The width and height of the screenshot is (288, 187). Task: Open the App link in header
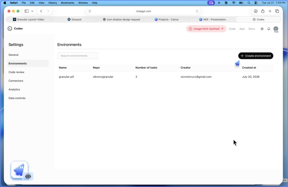pyautogui.click(x=242, y=29)
